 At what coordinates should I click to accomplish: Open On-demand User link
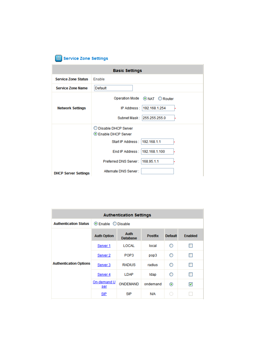[x=104, y=284]
